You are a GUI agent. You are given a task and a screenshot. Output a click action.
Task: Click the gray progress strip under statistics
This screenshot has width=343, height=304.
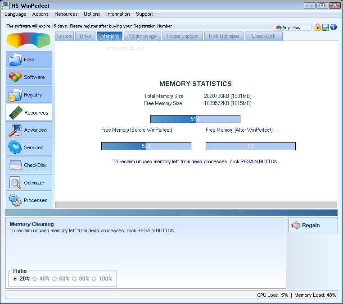click(x=196, y=205)
